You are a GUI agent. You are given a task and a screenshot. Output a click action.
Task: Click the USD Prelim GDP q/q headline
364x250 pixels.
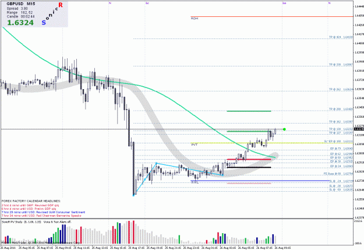pyautogui.click(x=29, y=209)
